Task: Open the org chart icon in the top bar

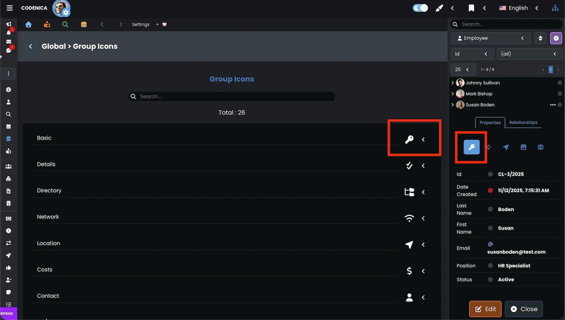Action: point(555,8)
